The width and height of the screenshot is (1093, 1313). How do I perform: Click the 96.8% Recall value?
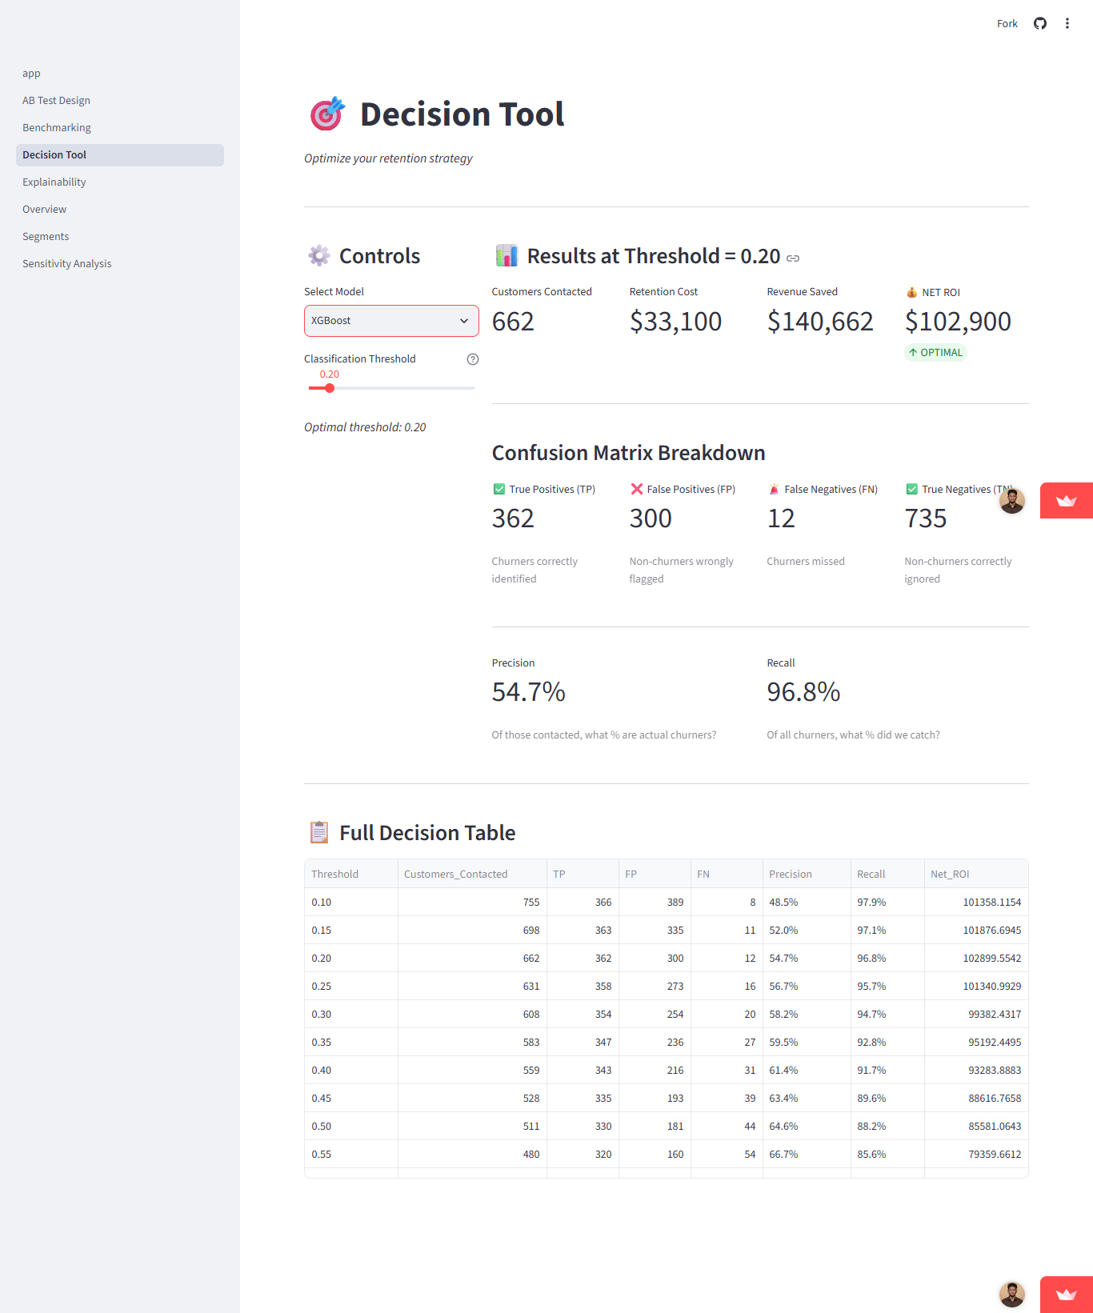coord(803,692)
